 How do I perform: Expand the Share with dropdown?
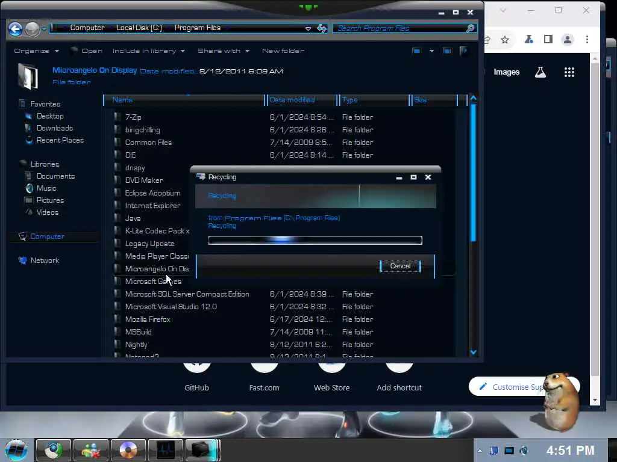(x=224, y=51)
